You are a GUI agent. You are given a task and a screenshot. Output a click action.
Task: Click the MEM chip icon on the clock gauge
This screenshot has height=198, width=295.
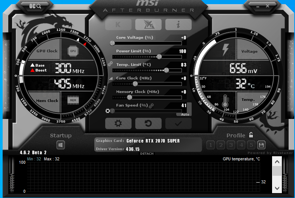(x=73, y=100)
